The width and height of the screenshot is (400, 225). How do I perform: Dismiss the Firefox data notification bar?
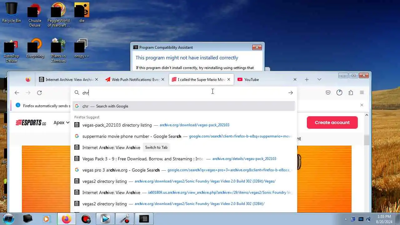tap(362, 105)
